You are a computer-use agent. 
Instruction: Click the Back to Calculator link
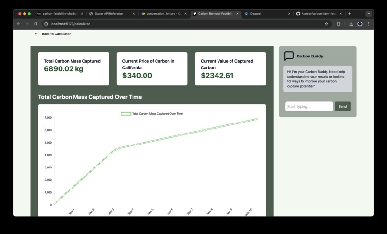click(56, 34)
